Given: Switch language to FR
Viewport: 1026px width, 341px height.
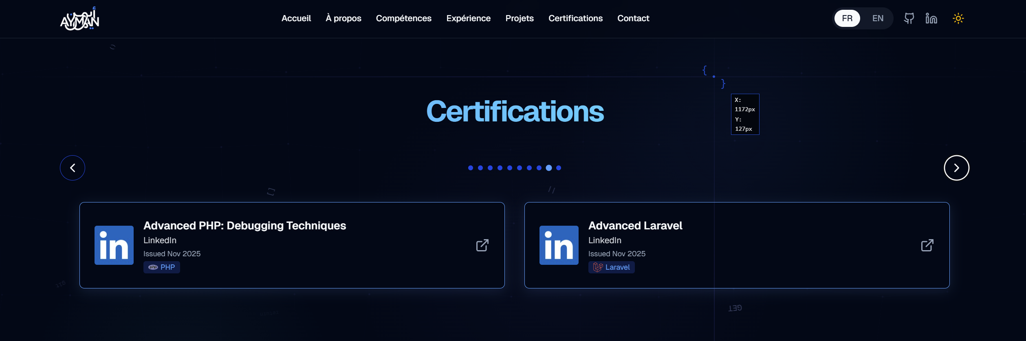Looking at the screenshot, I should [x=847, y=18].
